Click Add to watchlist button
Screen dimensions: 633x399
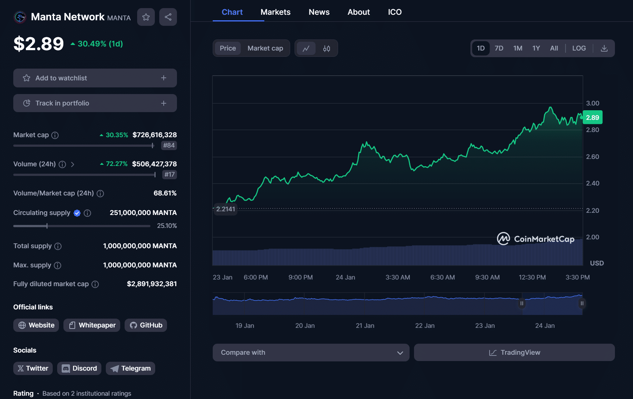point(95,78)
